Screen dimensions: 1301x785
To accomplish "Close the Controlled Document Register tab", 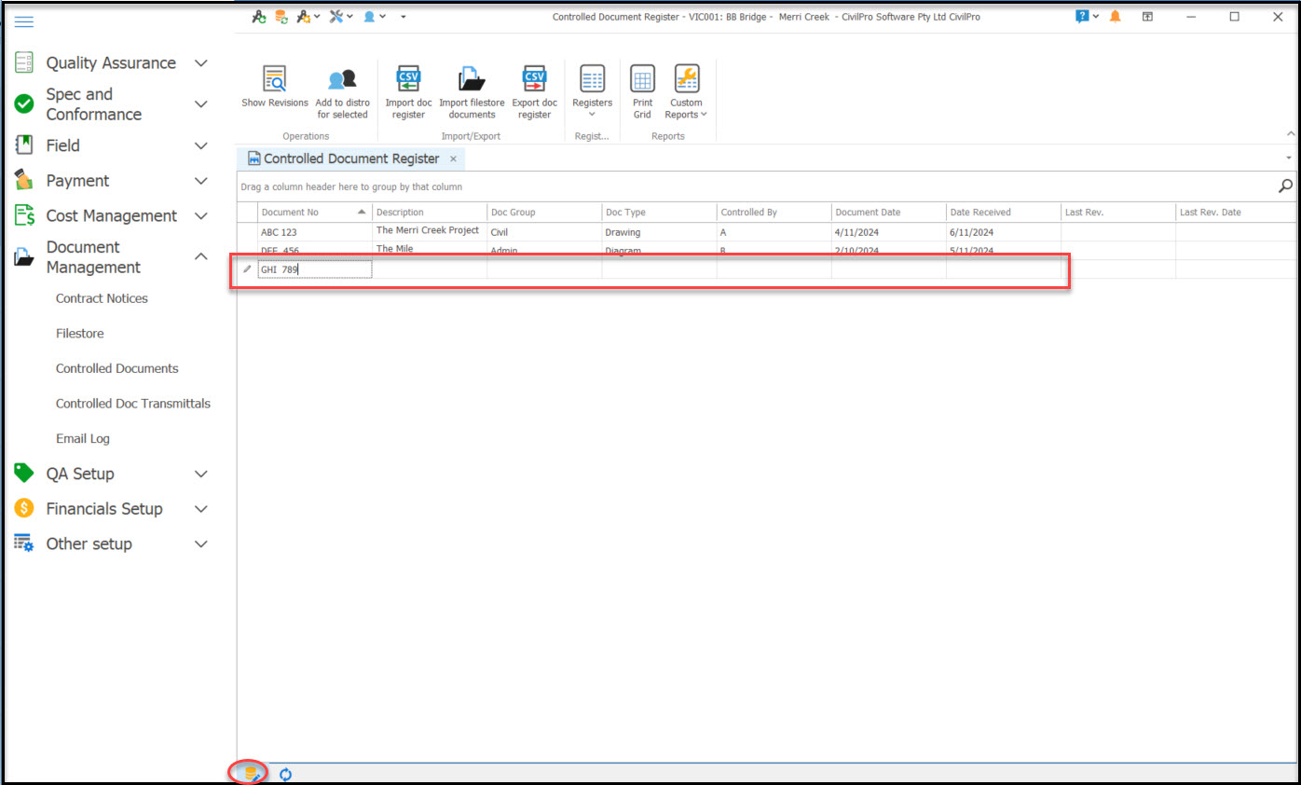I will [454, 159].
